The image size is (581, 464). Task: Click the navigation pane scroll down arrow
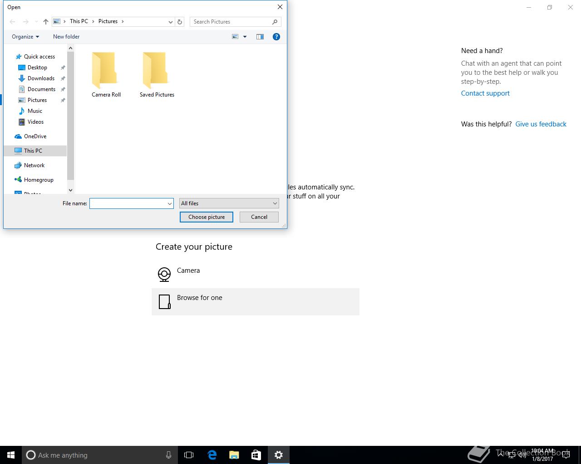pos(70,190)
